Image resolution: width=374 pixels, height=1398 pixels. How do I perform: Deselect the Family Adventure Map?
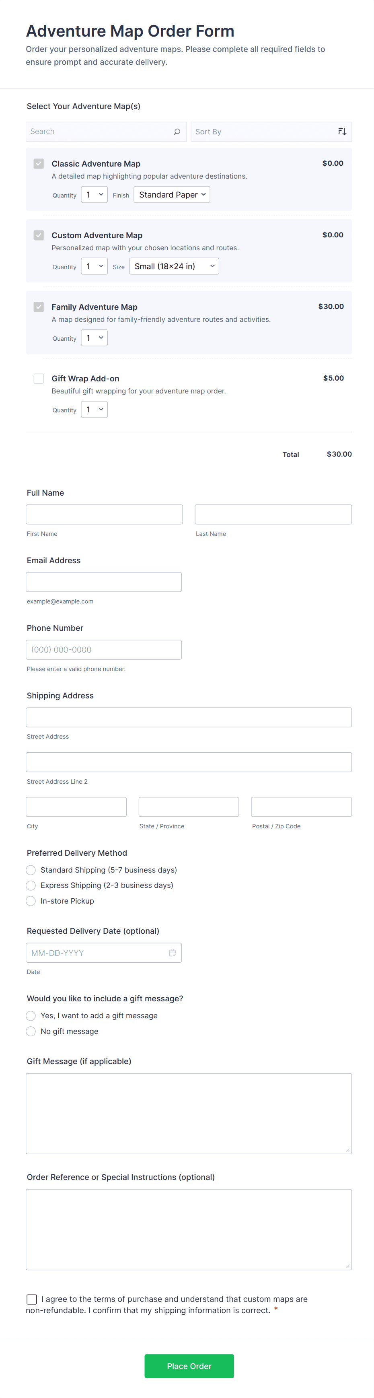[x=38, y=307]
